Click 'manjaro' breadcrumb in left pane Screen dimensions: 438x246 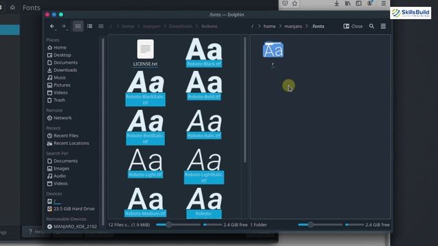tap(151, 26)
